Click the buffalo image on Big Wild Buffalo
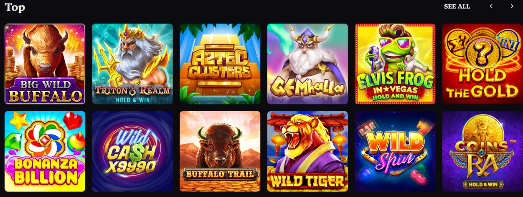The width and height of the screenshot is (523, 197). point(44,52)
